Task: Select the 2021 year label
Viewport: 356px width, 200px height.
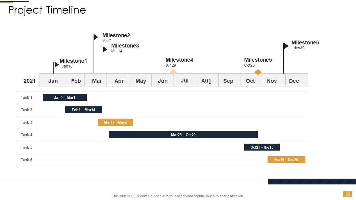Action: (29, 81)
